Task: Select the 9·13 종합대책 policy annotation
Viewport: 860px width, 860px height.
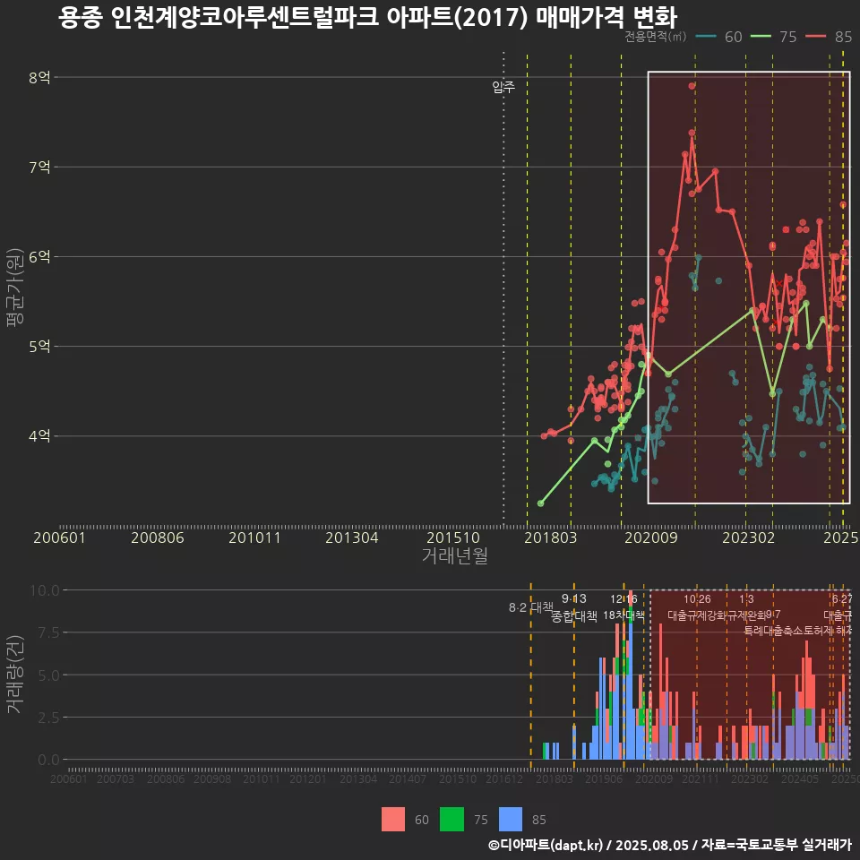Action: (573, 607)
